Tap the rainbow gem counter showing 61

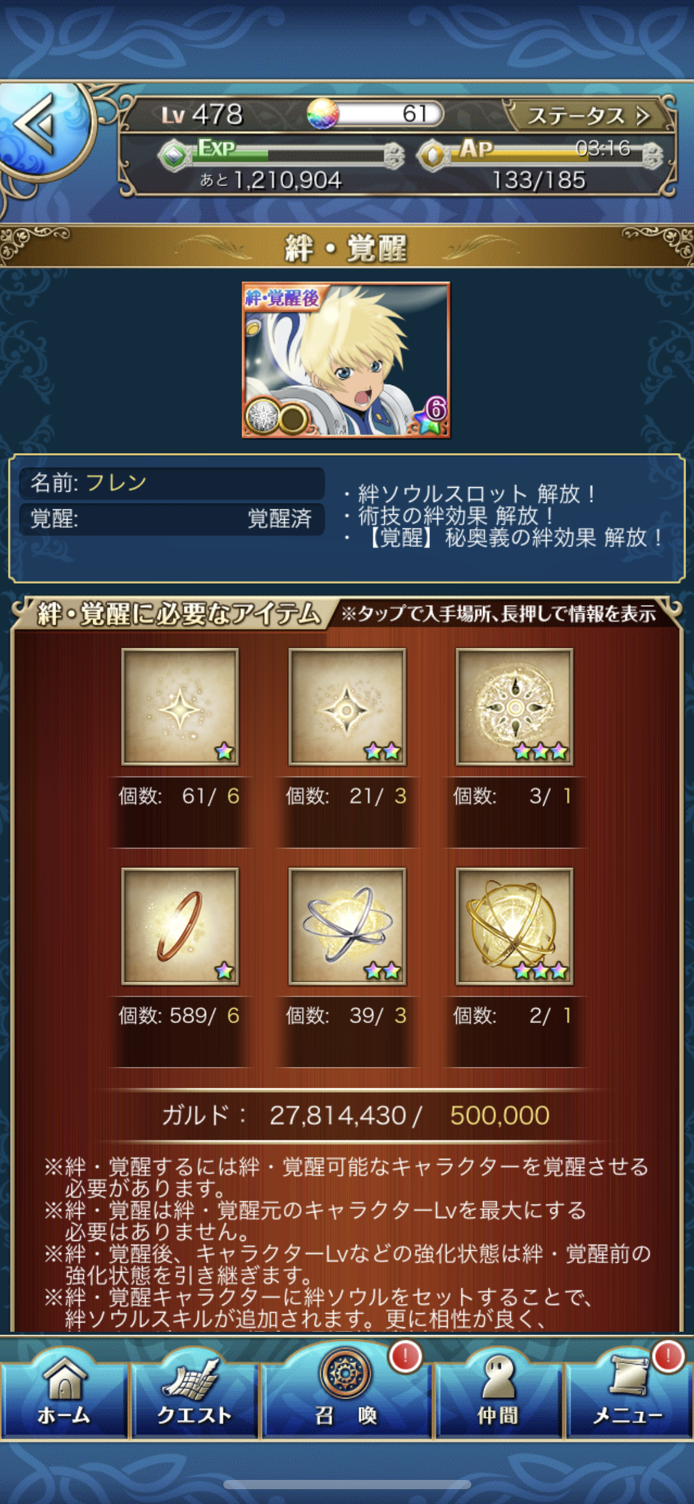coord(375,114)
